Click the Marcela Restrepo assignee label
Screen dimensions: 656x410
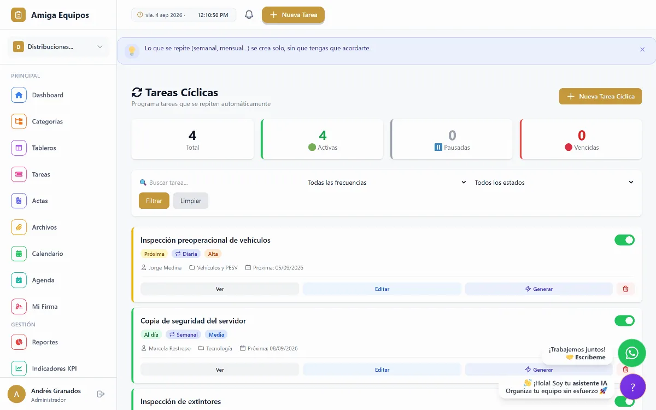[166, 348]
